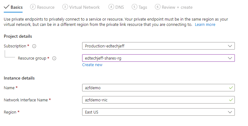Click the Name input field
Image resolution: width=248 pixels, height=126 pixels.
pyautogui.click(x=155, y=88)
